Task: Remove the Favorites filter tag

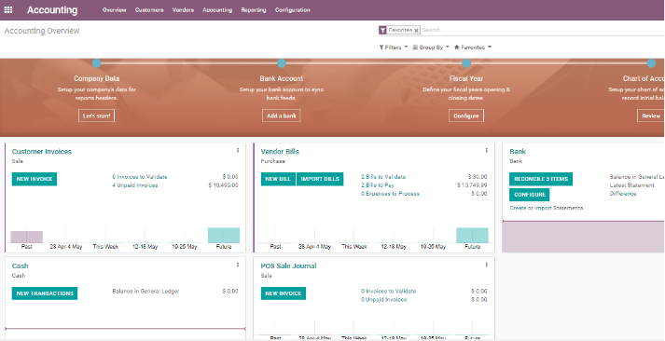Action: click(x=416, y=30)
